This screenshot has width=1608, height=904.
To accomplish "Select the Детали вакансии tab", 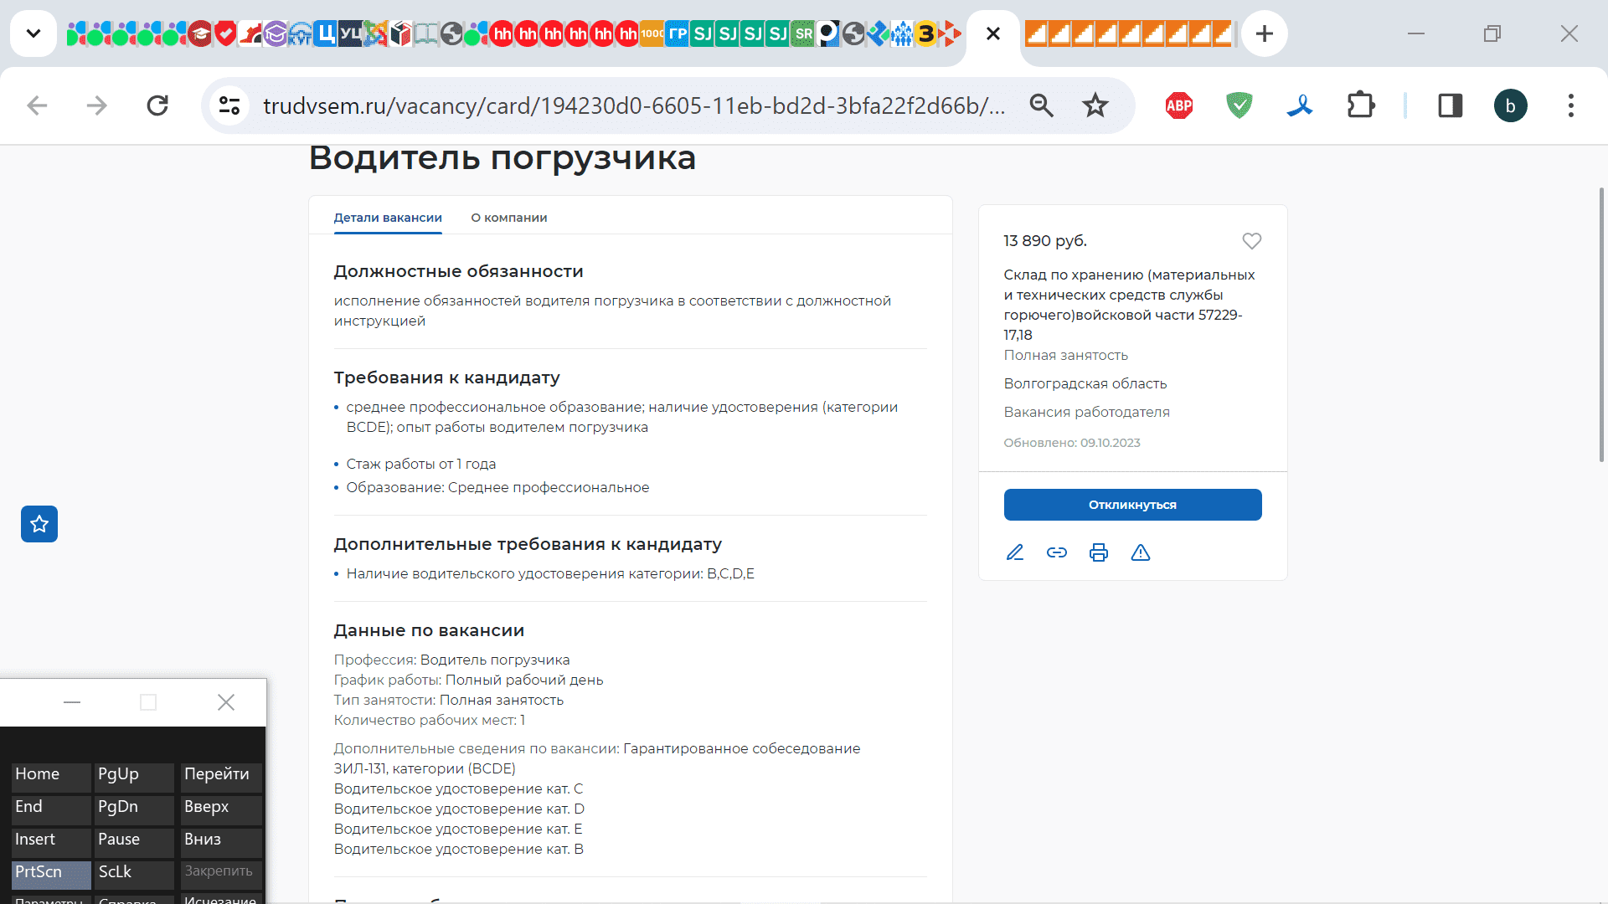I will point(388,218).
